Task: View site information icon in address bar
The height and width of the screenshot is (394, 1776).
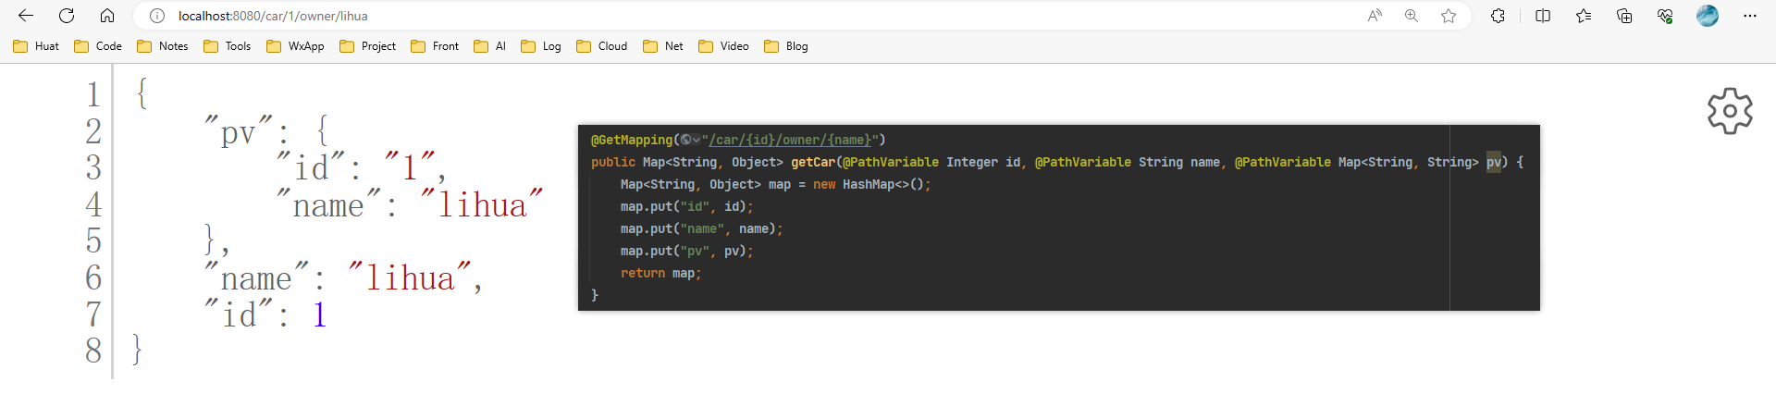Action: point(157,16)
